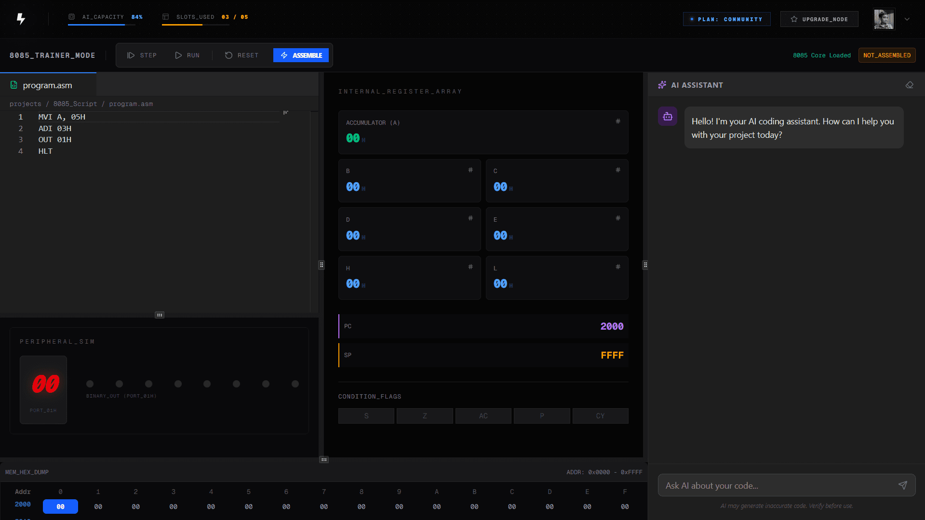
Task: Click the PLAN: COMMUNITY badge
Action: [x=726, y=19]
